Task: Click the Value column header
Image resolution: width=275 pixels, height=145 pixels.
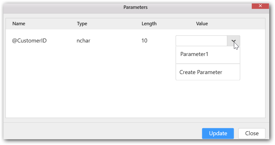Action: coord(202,24)
